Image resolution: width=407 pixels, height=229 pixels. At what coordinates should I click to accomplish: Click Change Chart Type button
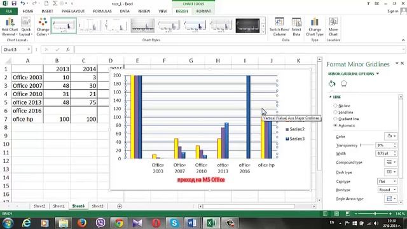pos(315,27)
